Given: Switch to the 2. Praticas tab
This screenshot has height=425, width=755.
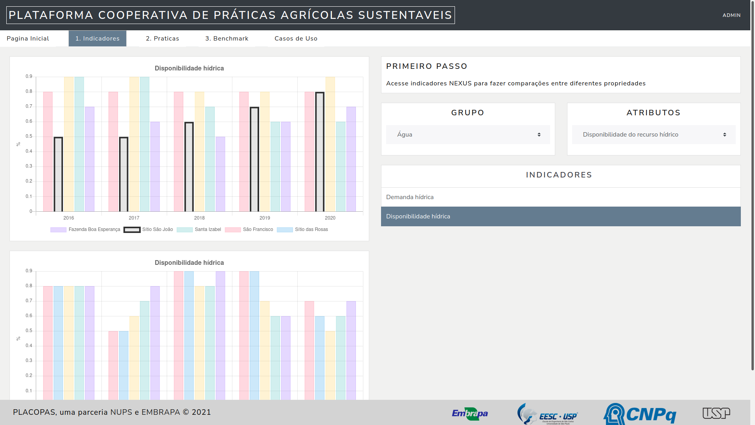Looking at the screenshot, I should (x=162, y=39).
